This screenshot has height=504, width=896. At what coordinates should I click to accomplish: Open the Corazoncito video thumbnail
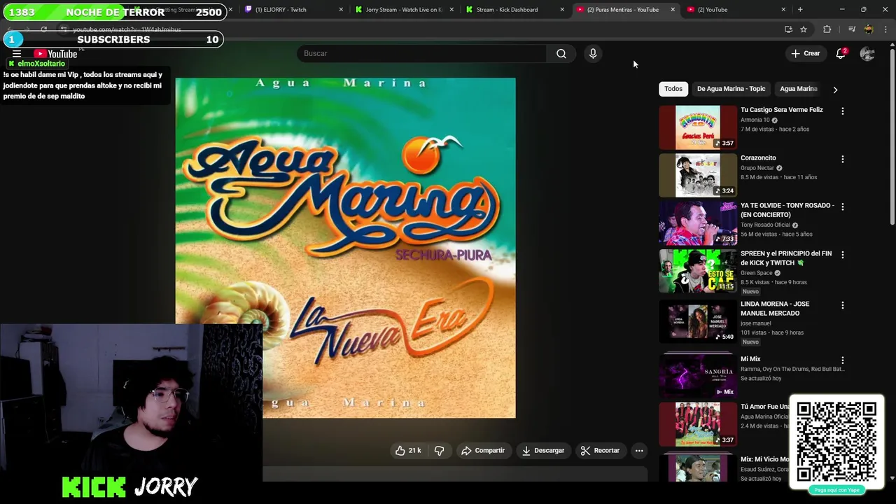point(698,175)
